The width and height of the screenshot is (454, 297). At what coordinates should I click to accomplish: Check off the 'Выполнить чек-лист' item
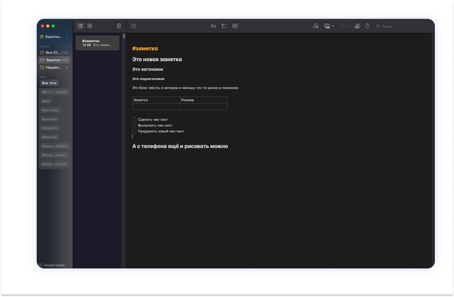coord(134,125)
